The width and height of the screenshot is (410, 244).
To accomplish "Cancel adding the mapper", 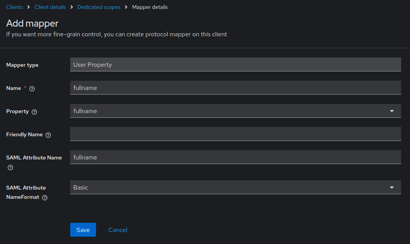I will coord(118,230).
